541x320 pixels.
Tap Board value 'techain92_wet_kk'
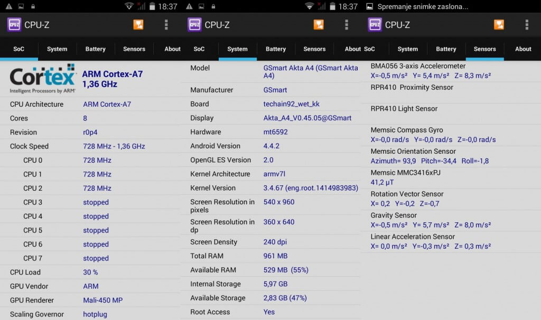coord(291,104)
